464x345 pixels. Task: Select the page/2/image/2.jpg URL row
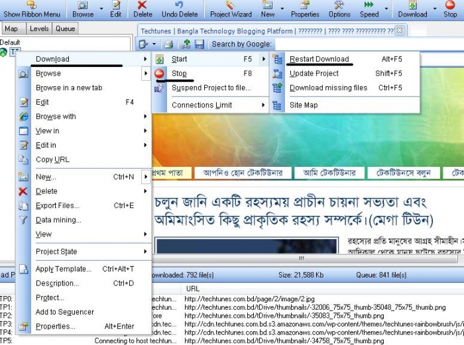(x=249, y=299)
